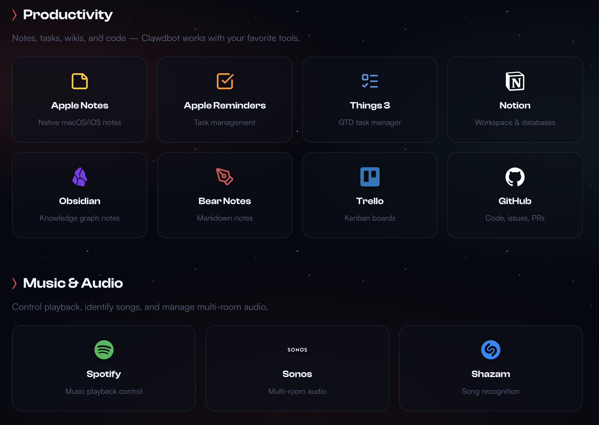The image size is (599, 425).
Task: Select the Sonos card title
Action: click(x=297, y=374)
